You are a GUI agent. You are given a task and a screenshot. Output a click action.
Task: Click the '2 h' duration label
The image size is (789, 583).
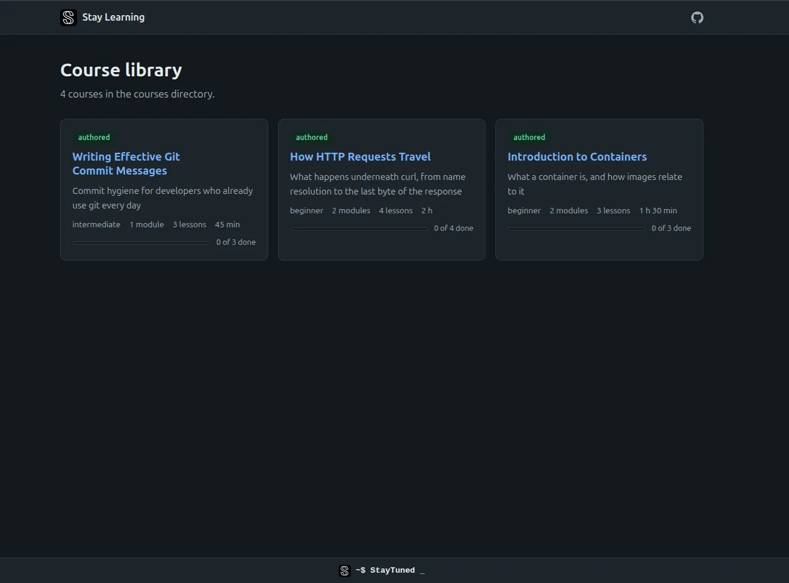click(427, 210)
